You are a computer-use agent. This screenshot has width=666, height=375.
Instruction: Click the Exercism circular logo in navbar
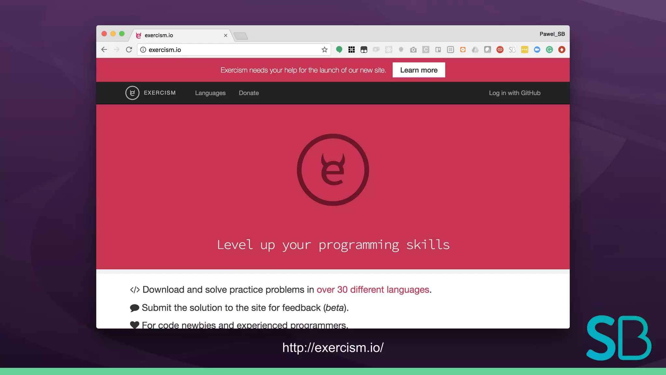pos(132,93)
